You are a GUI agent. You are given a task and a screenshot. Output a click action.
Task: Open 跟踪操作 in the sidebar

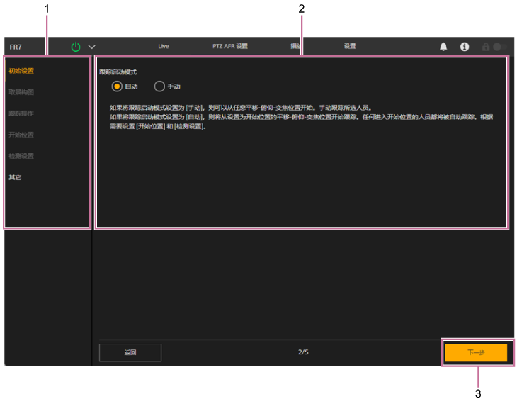(x=21, y=113)
